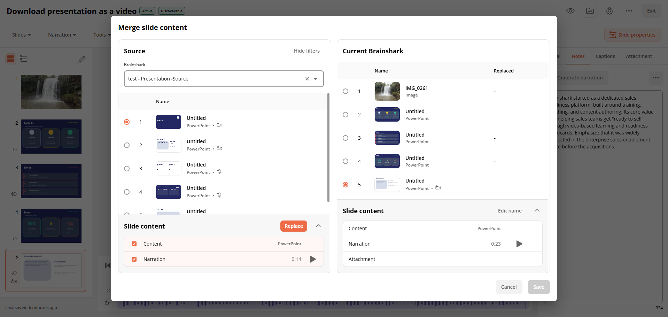Image resolution: width=668 pixels, height=317 pixels.
Task: Click the preview eye icon in header
Action: click(570, 11)
